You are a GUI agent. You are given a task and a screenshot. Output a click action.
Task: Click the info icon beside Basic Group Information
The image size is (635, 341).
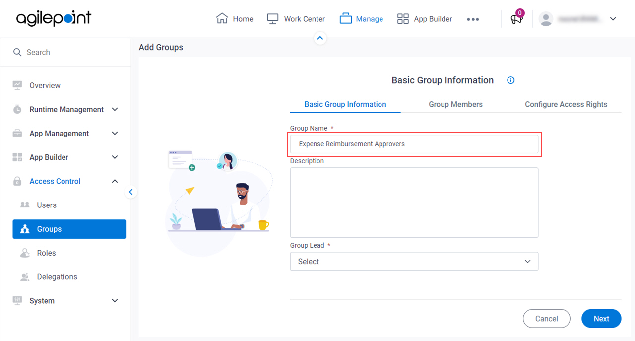click(x=511, y=80)
